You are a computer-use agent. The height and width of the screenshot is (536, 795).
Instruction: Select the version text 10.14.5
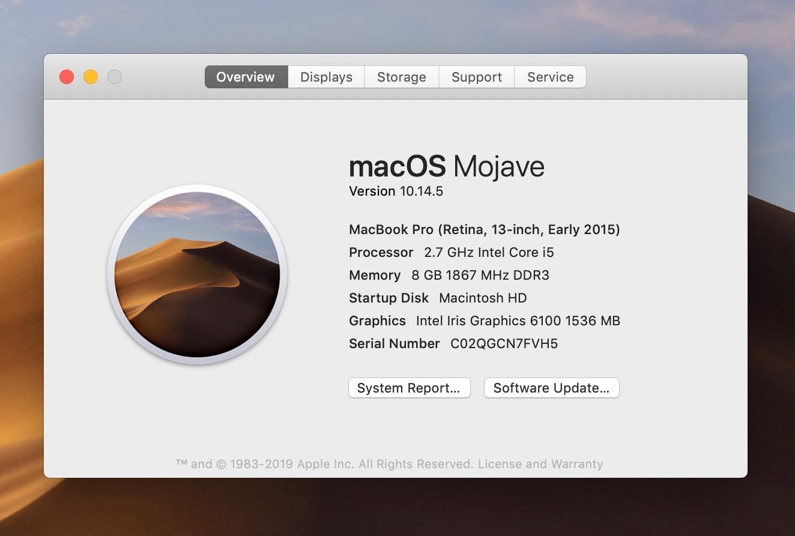tap(421, 191)
